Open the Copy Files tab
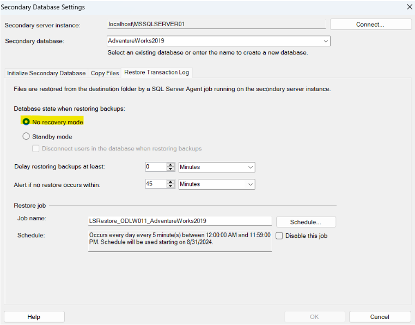This screenshot has width=415, height=325. coord(105,73)
